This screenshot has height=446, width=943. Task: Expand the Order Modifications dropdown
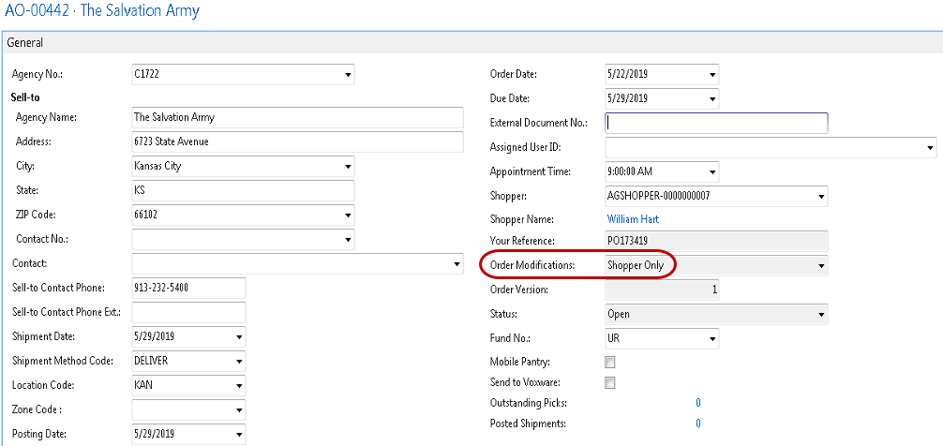821,266
